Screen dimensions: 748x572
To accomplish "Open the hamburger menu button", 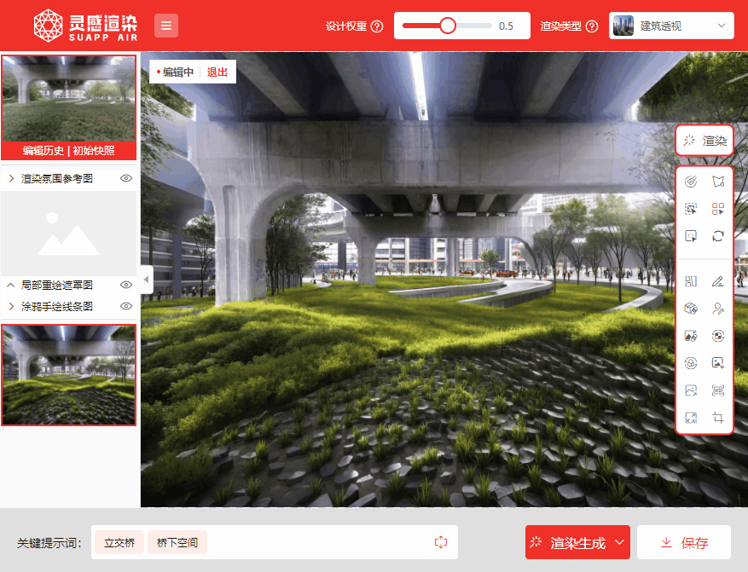I will (x=166, y=26).
